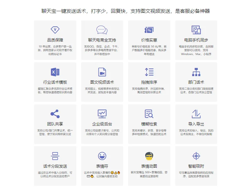Click the description under 团队共享
239x191 pixels.
pyautogui.click(x=55, y=132)
